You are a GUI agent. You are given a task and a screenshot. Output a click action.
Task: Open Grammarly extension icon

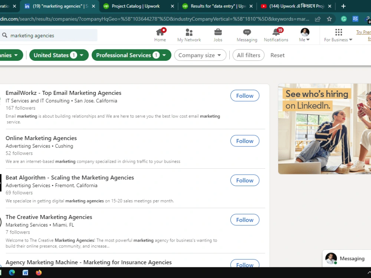[344, 19]
